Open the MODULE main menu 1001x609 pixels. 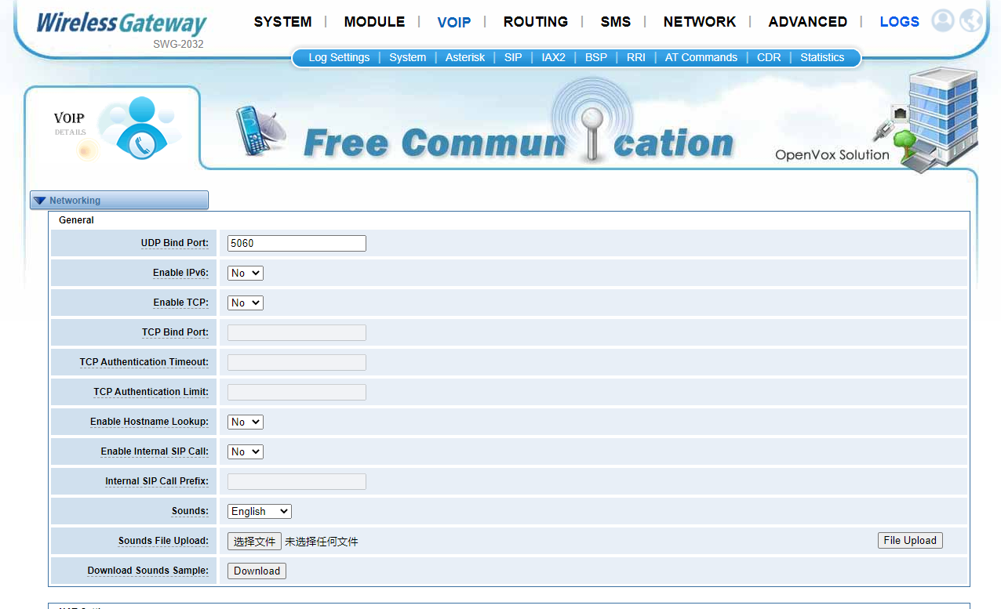click(x=374, y=22)
